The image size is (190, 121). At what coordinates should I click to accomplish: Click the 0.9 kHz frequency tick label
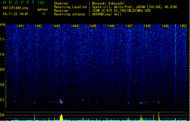click(x=2, y=70)
